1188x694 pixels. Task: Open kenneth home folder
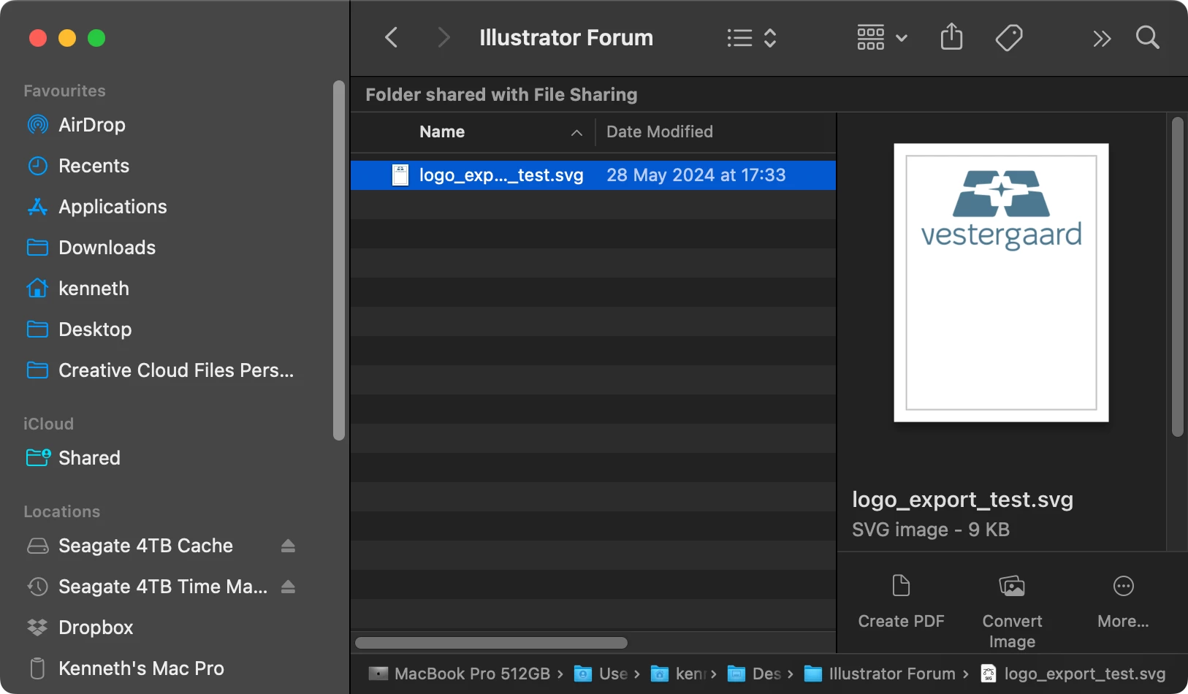pos(78,289)
